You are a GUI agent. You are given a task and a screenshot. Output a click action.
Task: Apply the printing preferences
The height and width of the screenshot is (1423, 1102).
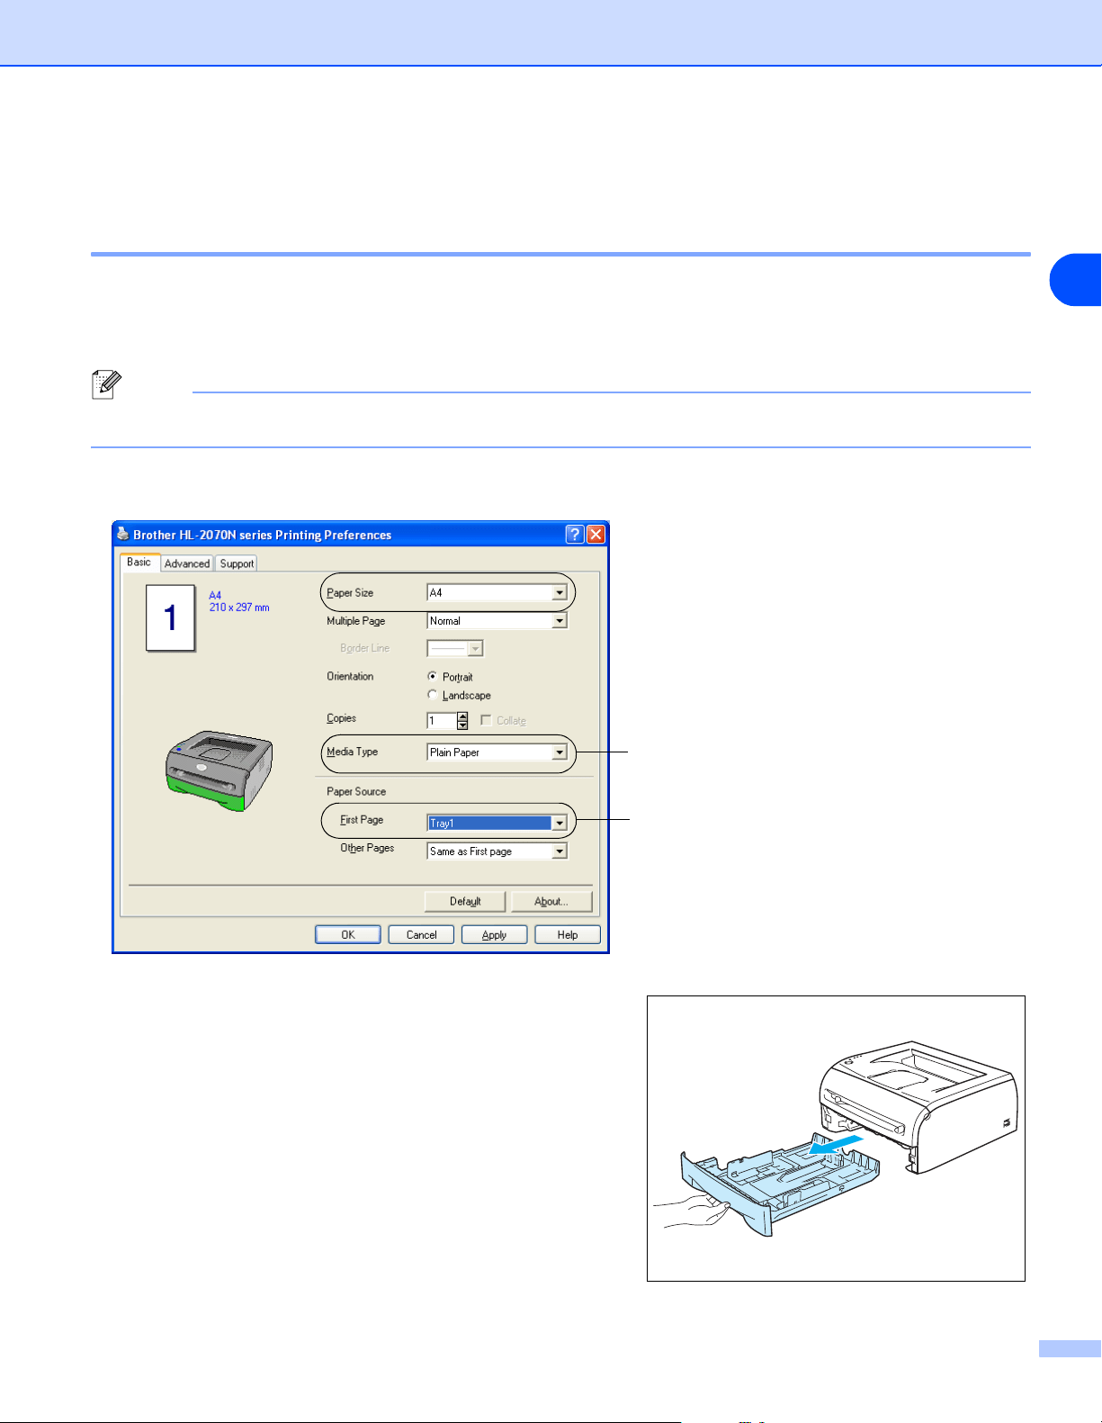click(494, 935)
